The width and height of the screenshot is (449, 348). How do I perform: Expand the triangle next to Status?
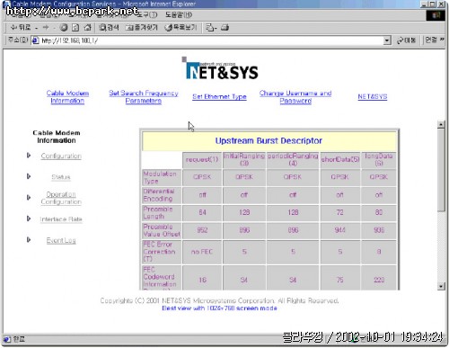pyautogui.click(x=29, y=176)
